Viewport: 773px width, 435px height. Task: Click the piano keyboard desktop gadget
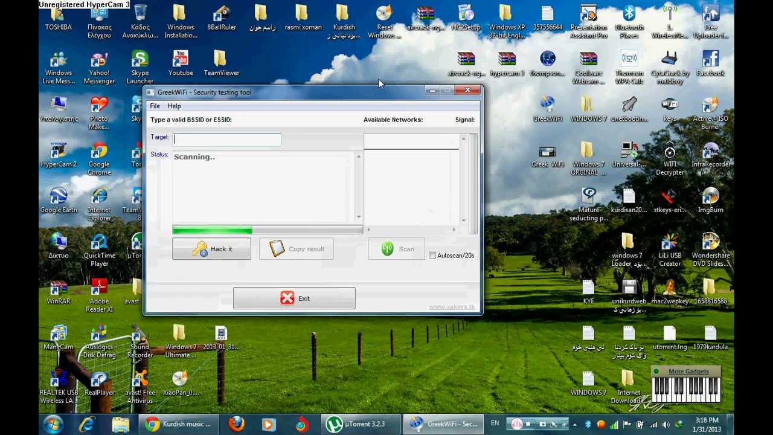click(686, 390)
